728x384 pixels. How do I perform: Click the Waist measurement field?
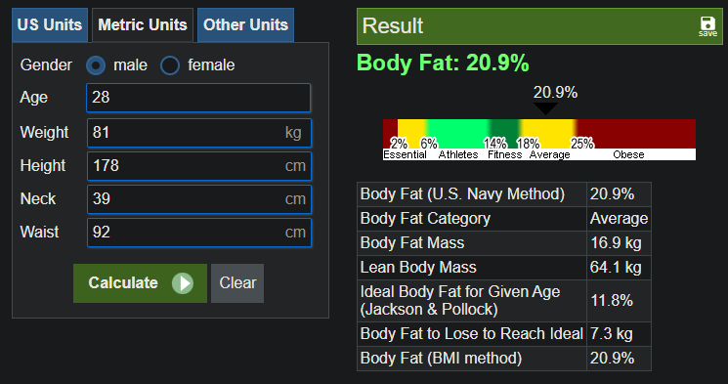tap(199, 233)
